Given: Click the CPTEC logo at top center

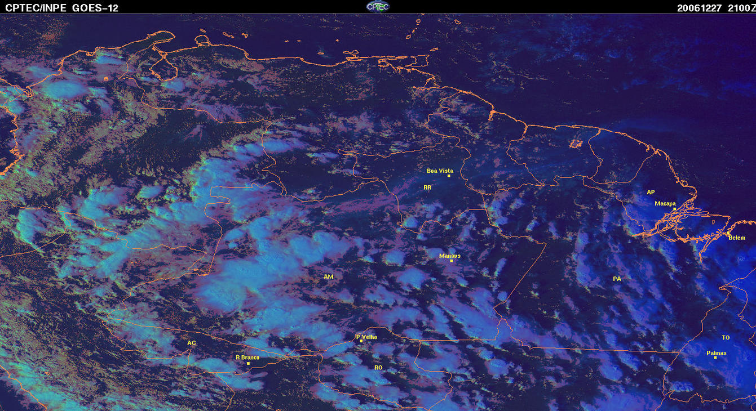Looking at the screenshot, I should coord(378,6).
